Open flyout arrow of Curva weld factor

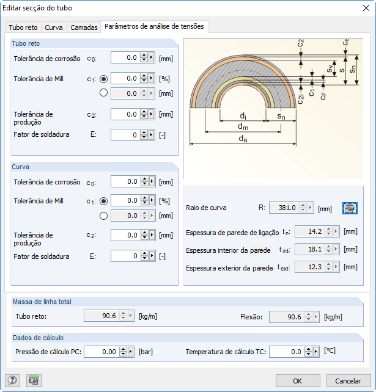152,256
